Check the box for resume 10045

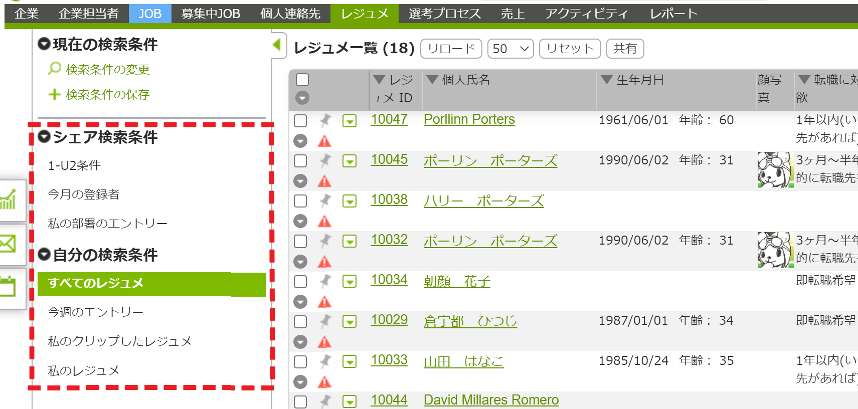click(x=300, y=160)
